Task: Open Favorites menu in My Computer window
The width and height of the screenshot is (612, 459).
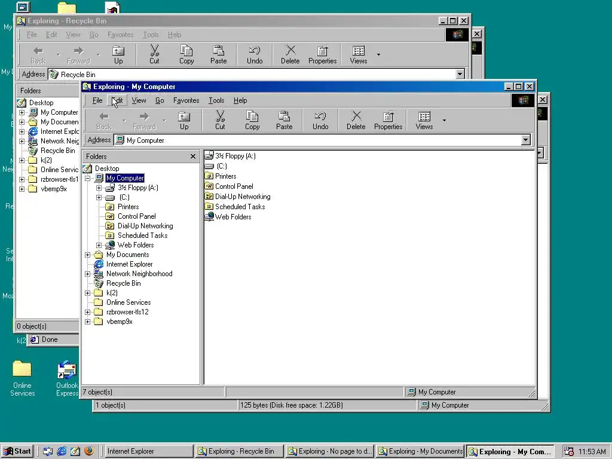Action: (186, 100)
